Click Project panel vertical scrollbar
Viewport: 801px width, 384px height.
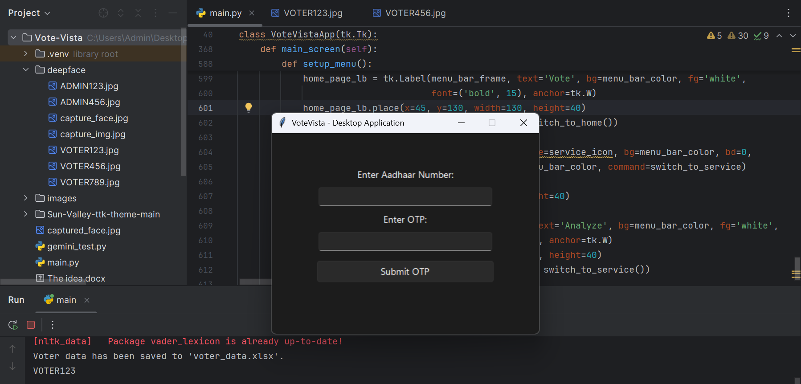183,102
